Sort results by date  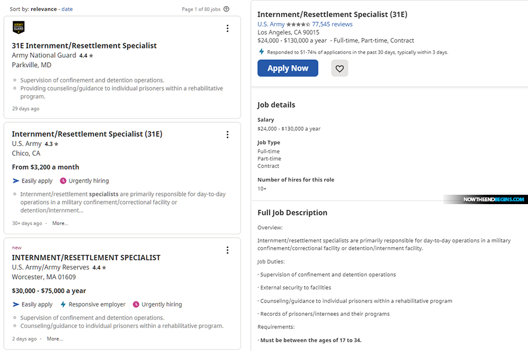point(67,9)
